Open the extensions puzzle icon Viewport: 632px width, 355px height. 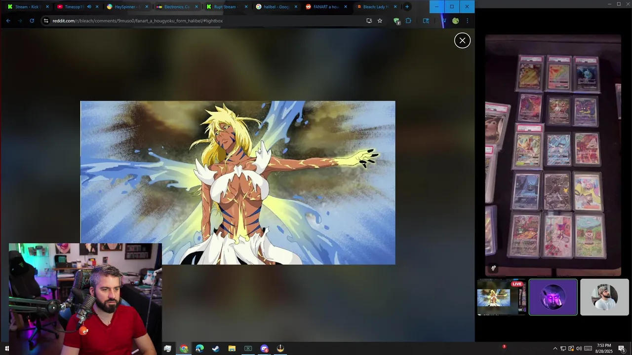point(408,21)
